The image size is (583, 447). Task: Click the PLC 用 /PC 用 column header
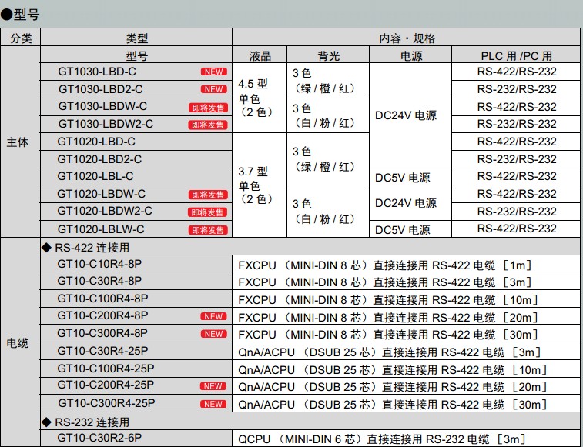(516, 55)
